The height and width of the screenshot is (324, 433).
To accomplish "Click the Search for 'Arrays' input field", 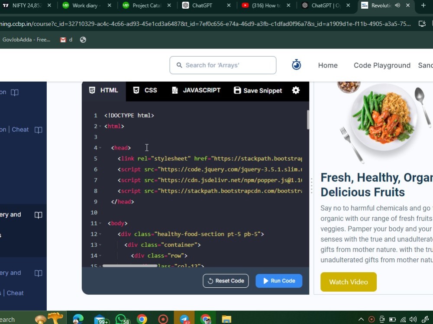I will 223,65.
